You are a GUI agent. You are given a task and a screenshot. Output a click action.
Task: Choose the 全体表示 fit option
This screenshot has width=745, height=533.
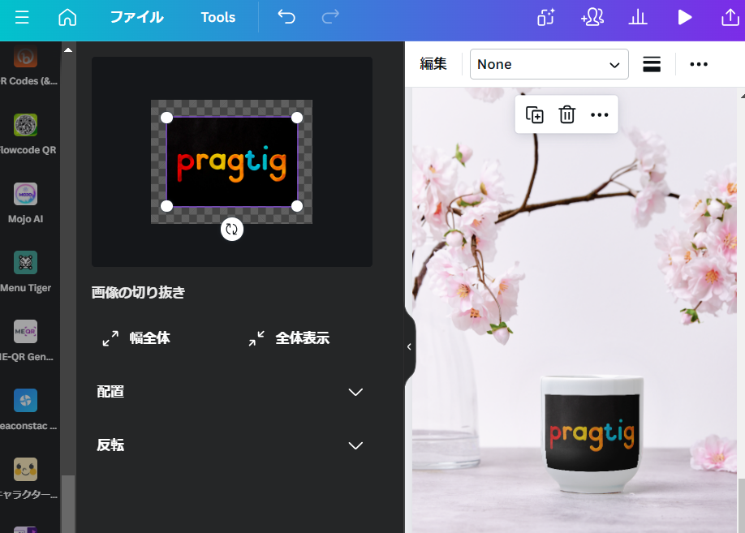[289, 338]
